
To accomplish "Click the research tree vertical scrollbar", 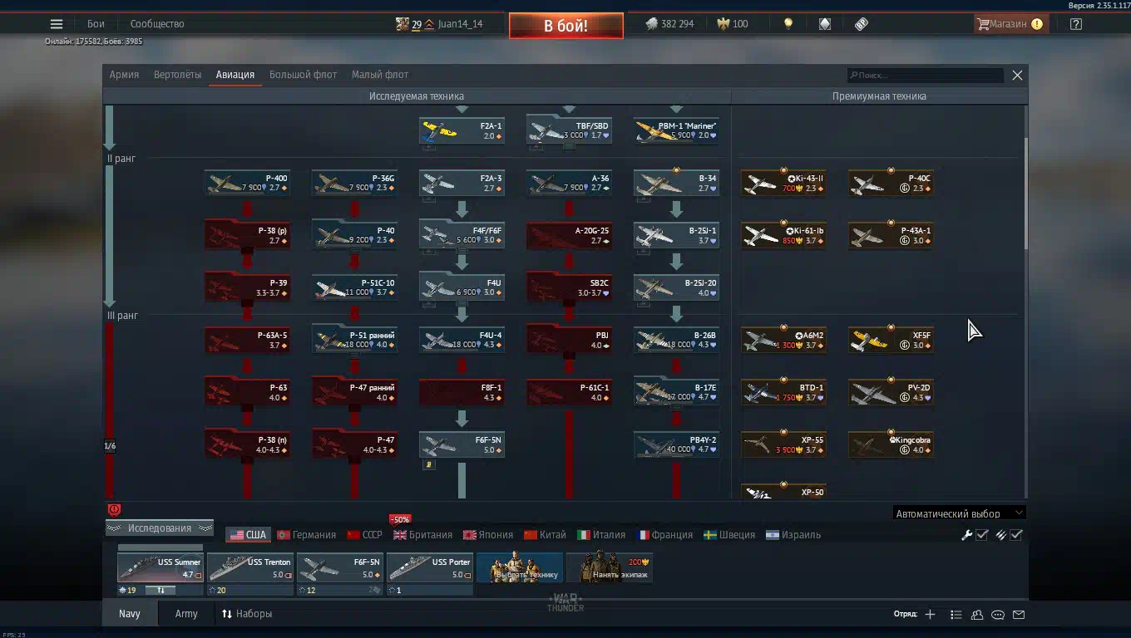I will (x=1025, y=193).
